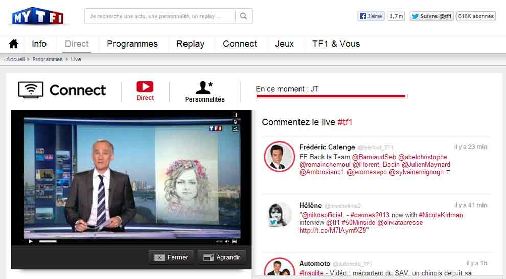Open Hélène's profile name
Image resolution: width=506 pixels, height=279 pixels.
click(310, 206)
